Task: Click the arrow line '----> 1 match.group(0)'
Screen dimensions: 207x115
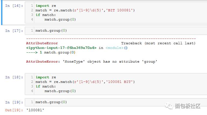Action: click(51, 52)
